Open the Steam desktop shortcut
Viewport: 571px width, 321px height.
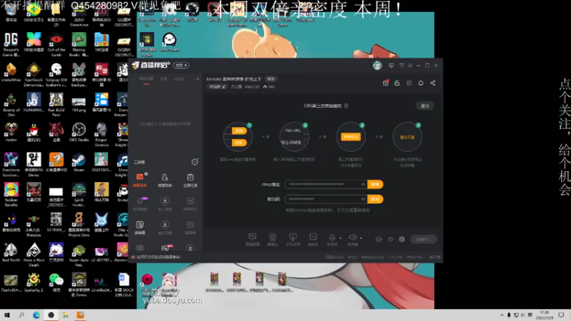79,163
